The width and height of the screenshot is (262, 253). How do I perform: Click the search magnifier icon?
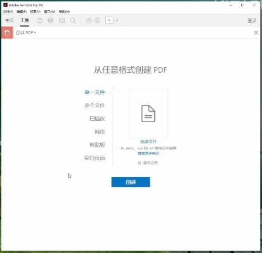click(73, 20)
